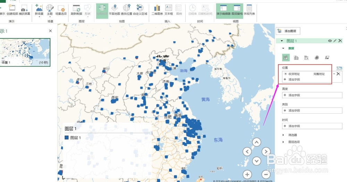Tilt map down with arrow button
Image resolution: width=347 pixels, height=182 pixels.
pos(256,161)
